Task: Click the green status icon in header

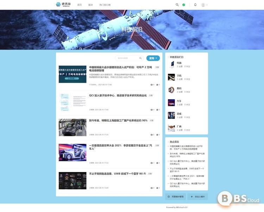Action: pyautogui.click(x=184, y=5)
